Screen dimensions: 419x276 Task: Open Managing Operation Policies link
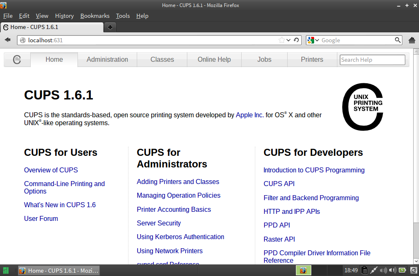[x=179, y=195]
